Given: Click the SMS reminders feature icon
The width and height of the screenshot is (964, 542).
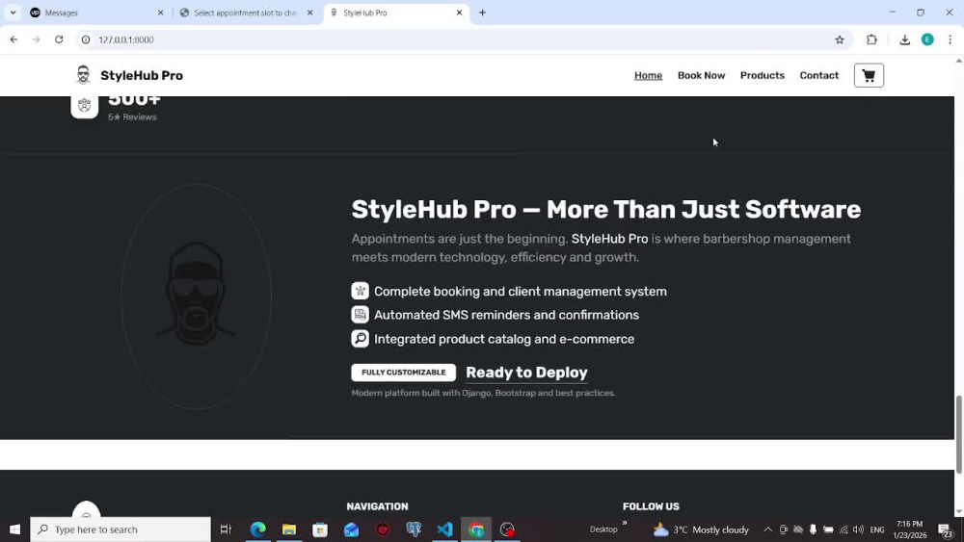Looking at the screenshot, I should tap(361, 315).
